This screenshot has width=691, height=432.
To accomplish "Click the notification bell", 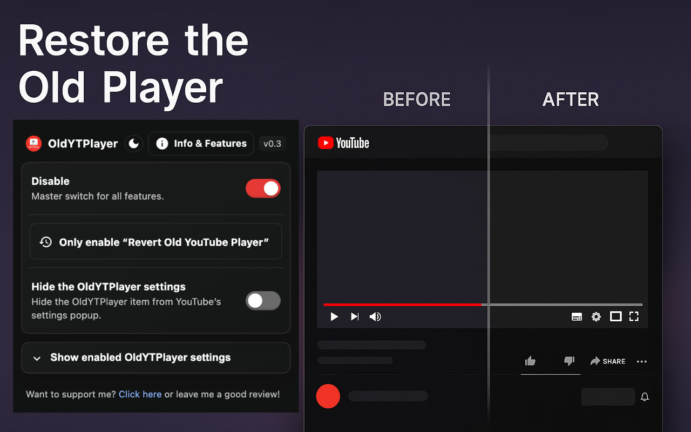I will [x=644, y=396].
